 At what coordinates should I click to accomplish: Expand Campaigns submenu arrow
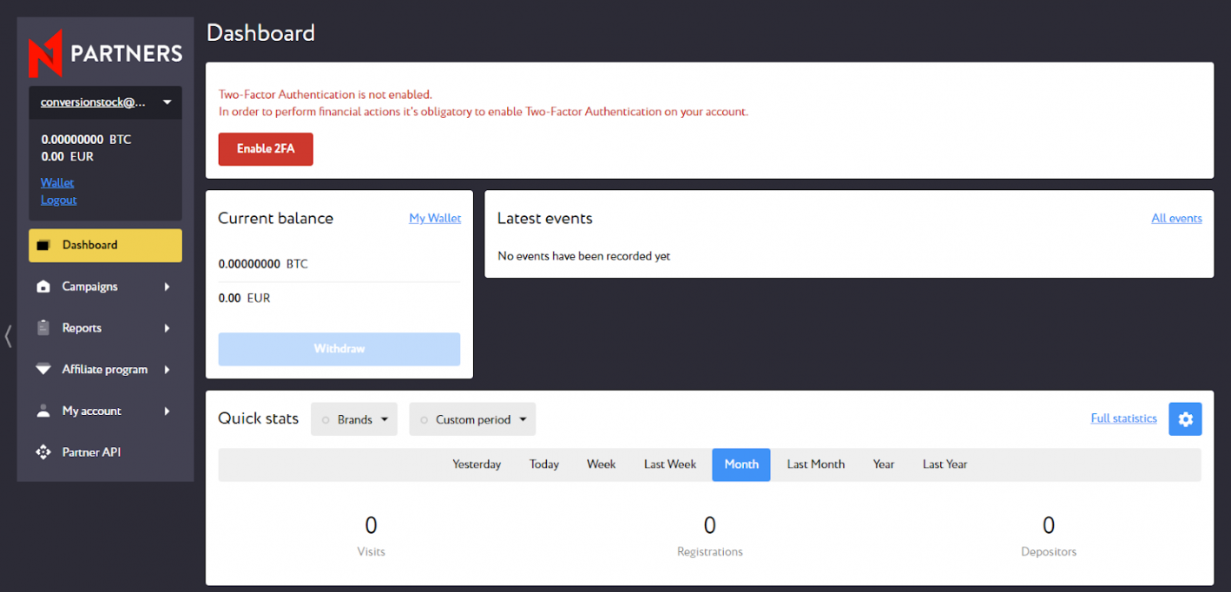[167, 286]
